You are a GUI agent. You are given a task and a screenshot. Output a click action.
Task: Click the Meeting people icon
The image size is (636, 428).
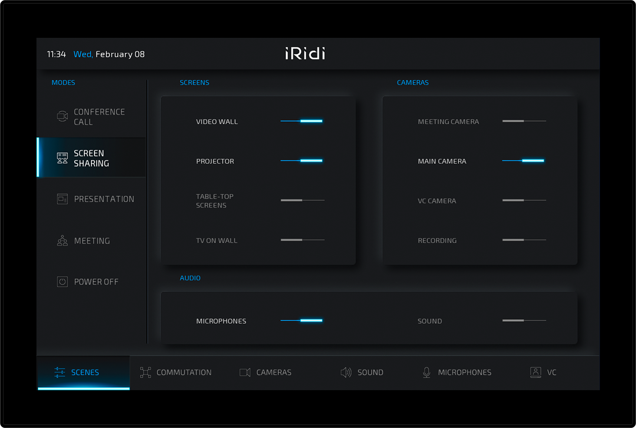click(x=63, y=241)
